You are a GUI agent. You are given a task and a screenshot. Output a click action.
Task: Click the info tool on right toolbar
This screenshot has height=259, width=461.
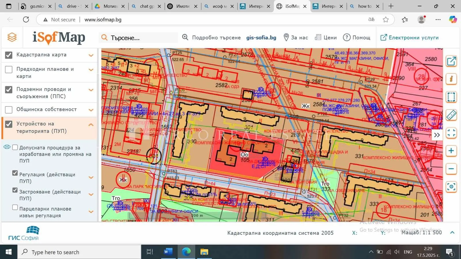[x=451, y=79]
